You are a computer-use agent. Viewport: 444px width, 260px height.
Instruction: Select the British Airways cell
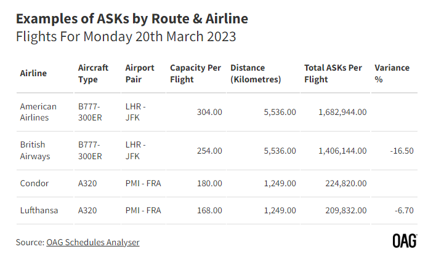coord(35,151)
